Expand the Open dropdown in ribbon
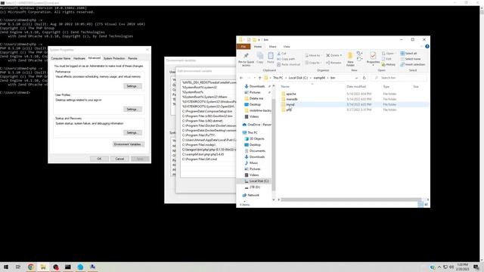Image resolution: width=484 pixels, height=272 pixels. [388, 54]
